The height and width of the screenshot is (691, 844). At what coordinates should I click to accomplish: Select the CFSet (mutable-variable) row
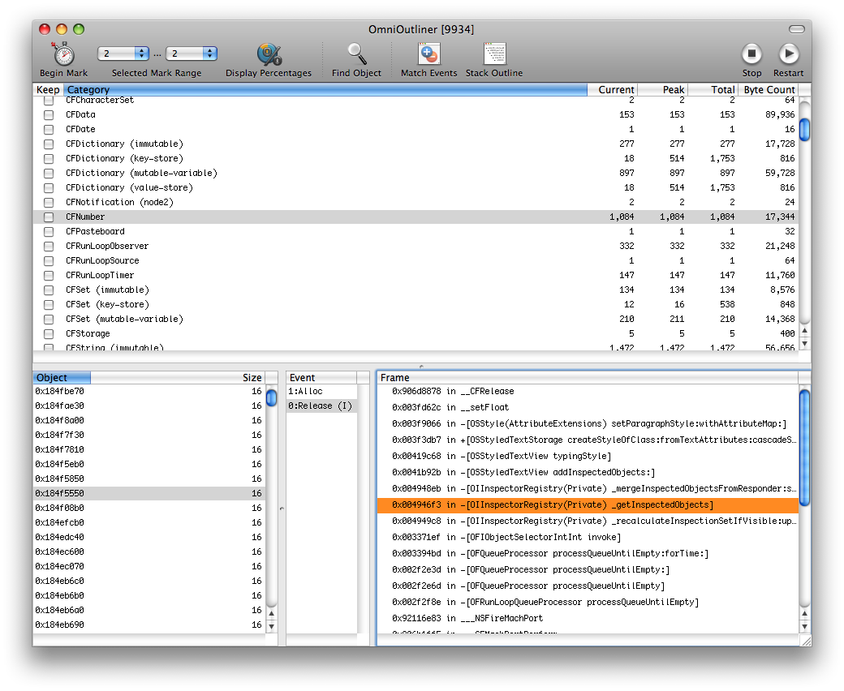click(x=416, y=319)
